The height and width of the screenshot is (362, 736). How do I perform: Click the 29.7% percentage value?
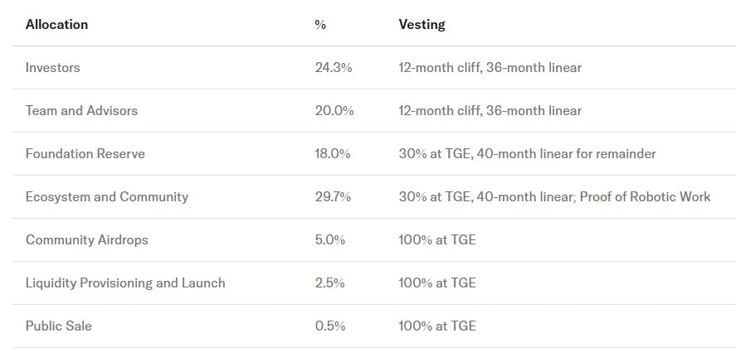click(x=334, y=197)
